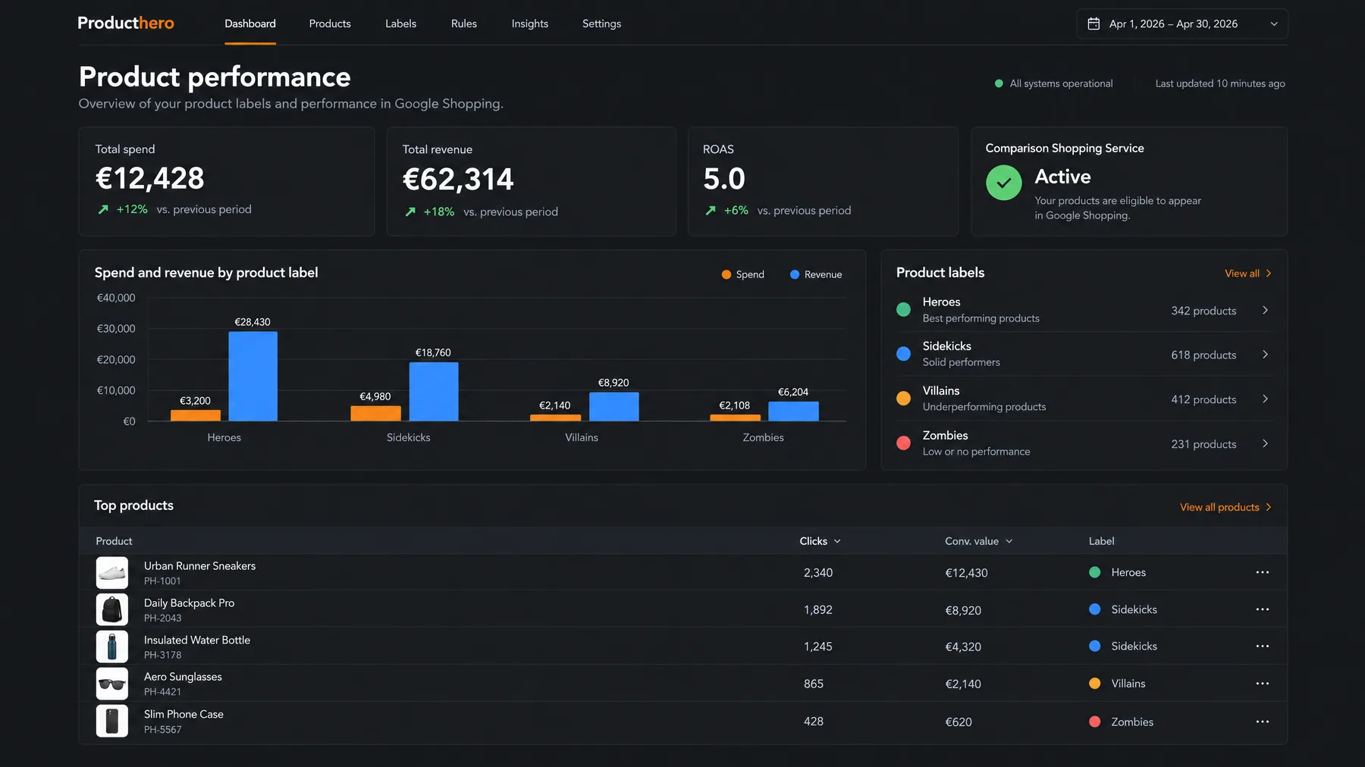
Task: Open more options for Slim Phone Case
Action: (x=1262, y=722)
